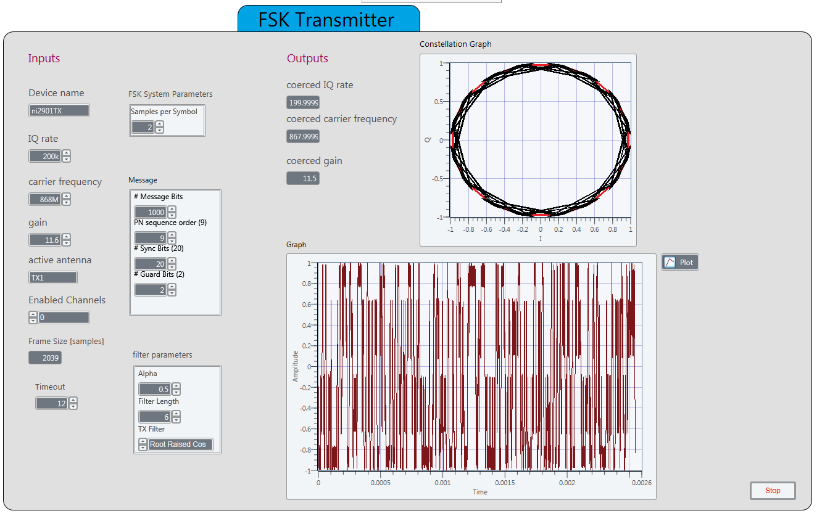Image resolution: width=830 pixels, height=516 pixels.
Task: Click the 0.0026 time axis end value
Action: 641,483
